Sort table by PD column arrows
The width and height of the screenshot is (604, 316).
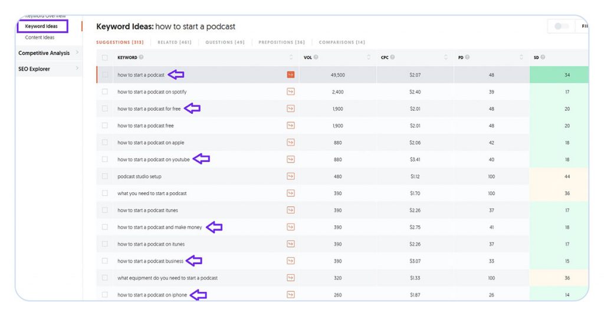tap(521, 57)
